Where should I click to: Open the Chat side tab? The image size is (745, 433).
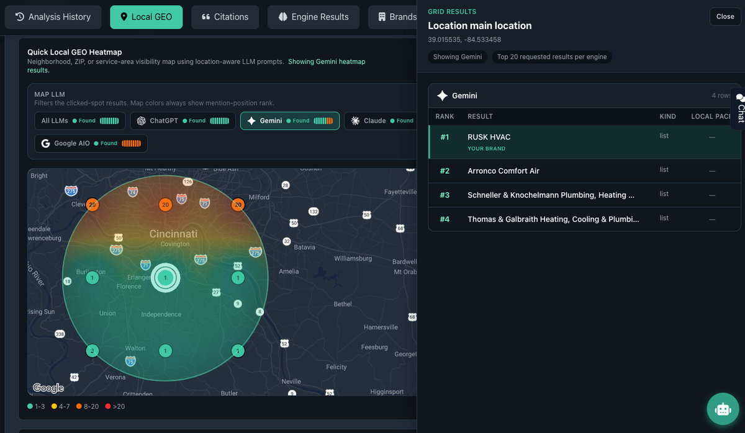(739, 109)
